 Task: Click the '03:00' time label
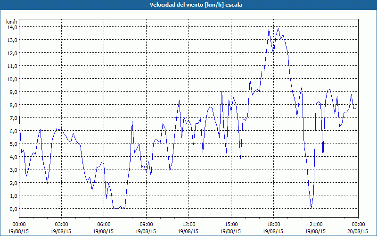point(62,225)
